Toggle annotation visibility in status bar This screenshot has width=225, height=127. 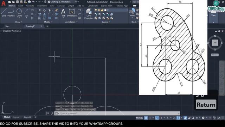point(185,118)
